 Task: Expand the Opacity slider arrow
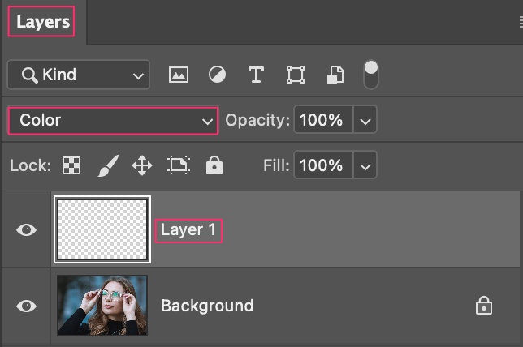coord(365,119)
